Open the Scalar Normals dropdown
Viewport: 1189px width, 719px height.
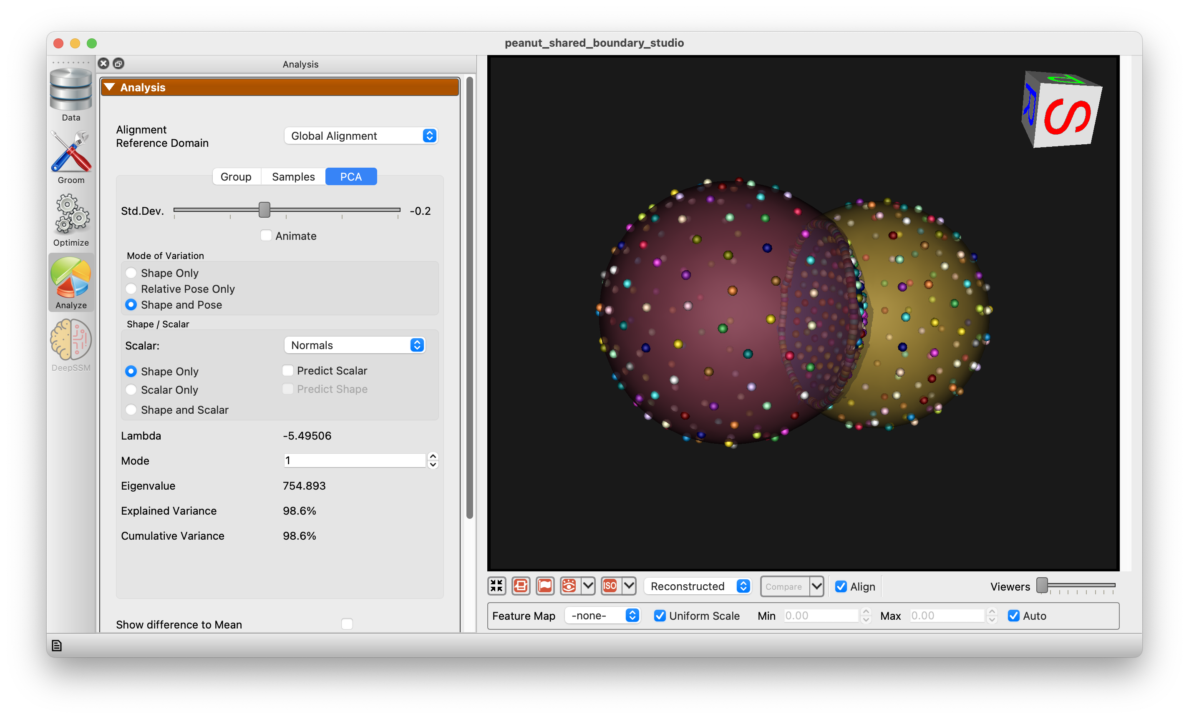pos(355,345)
